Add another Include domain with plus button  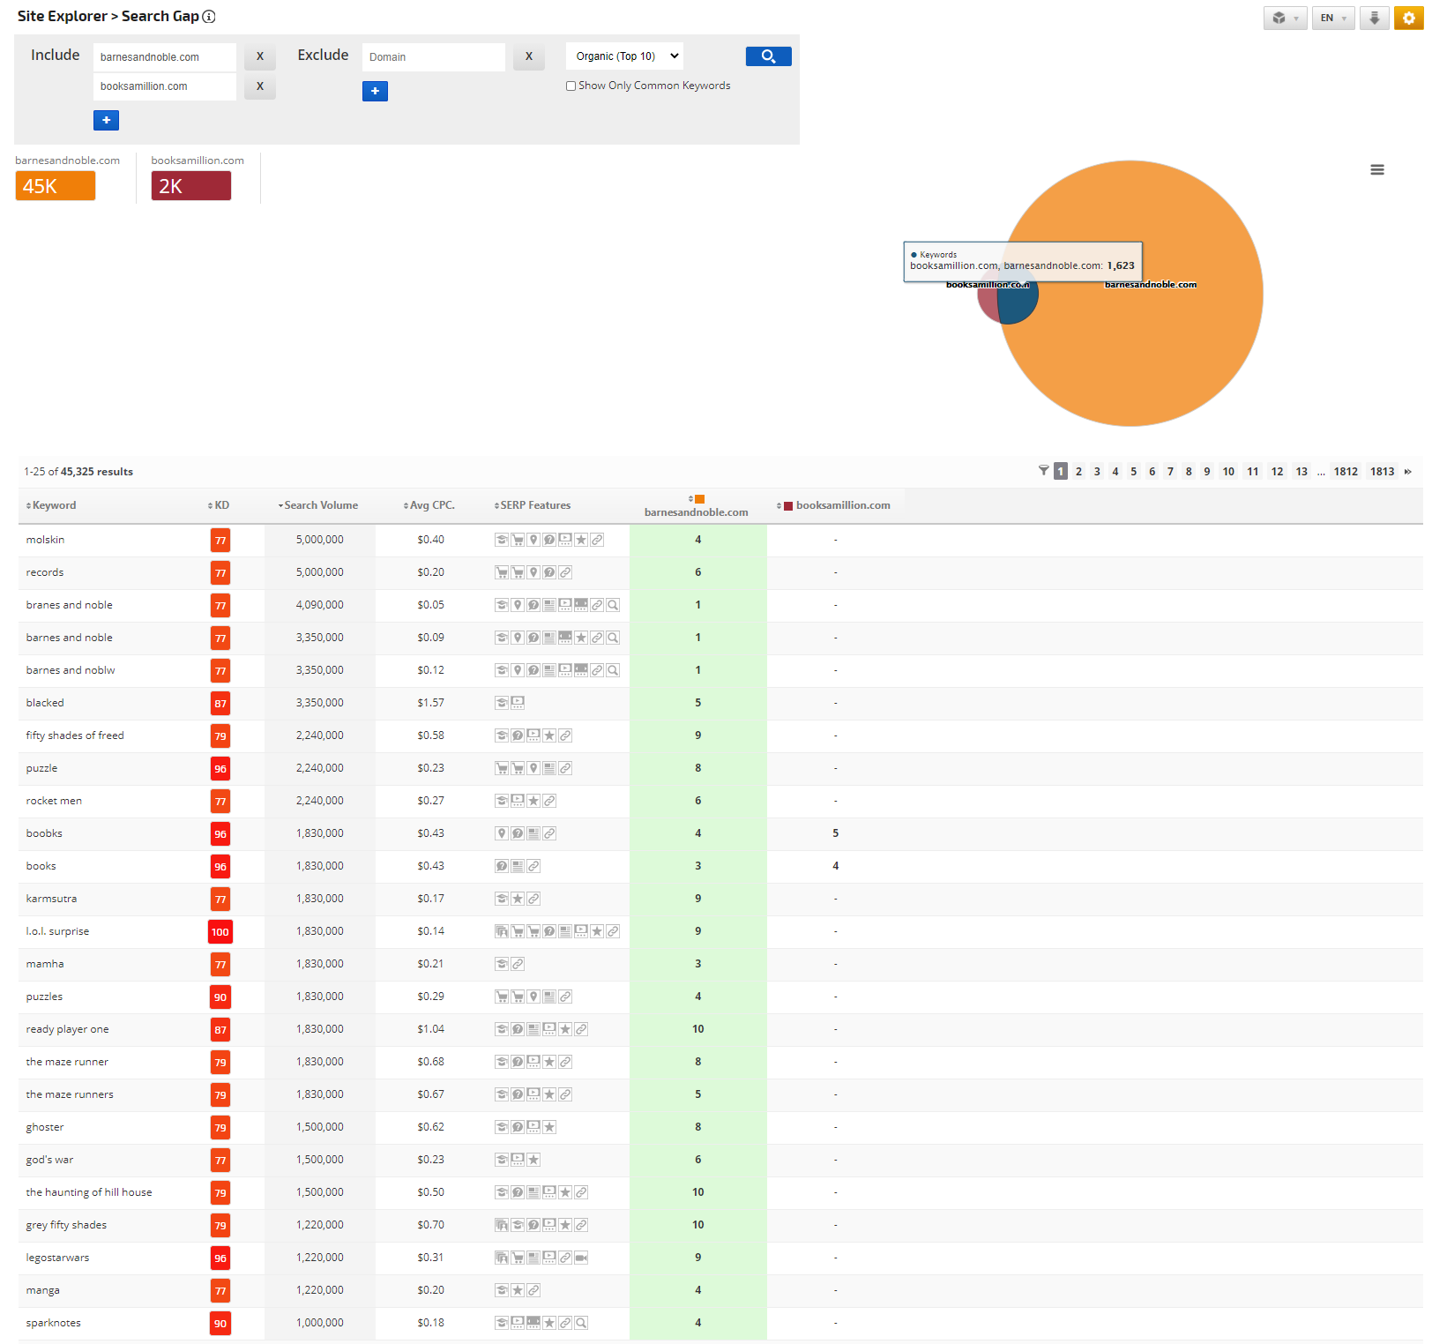[x=106, y=120]
